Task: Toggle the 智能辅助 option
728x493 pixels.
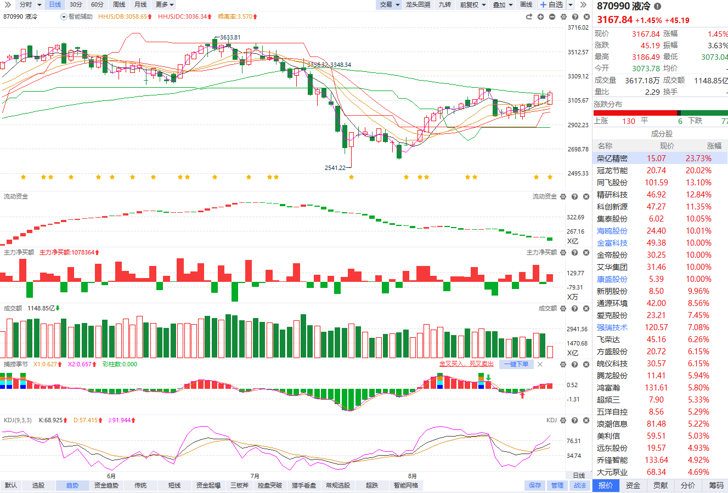Action: 77,16
